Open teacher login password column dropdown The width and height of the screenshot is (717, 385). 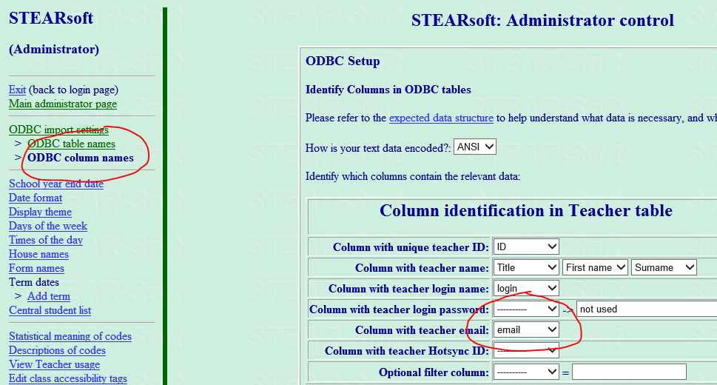point(526,309)
